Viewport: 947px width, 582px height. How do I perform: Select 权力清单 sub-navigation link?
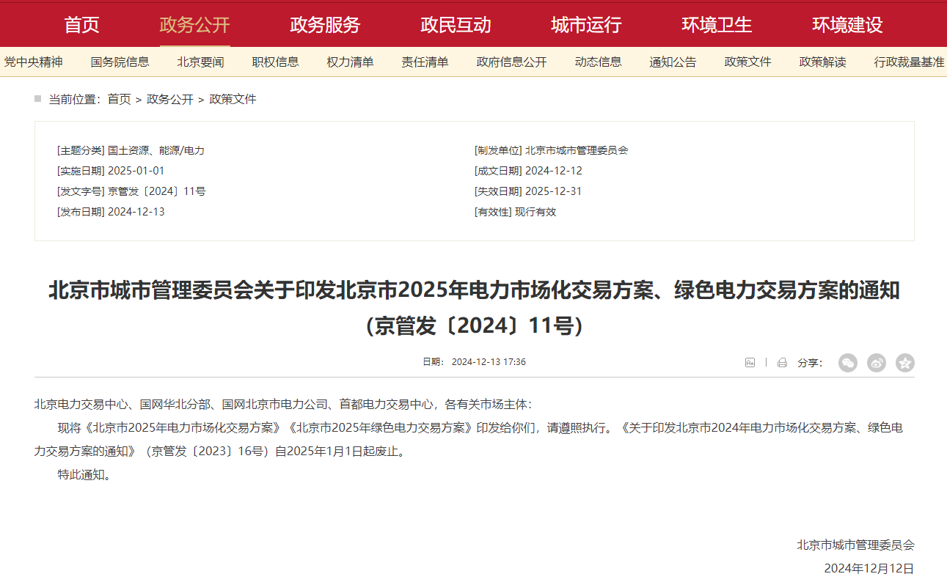pos(350,62)
